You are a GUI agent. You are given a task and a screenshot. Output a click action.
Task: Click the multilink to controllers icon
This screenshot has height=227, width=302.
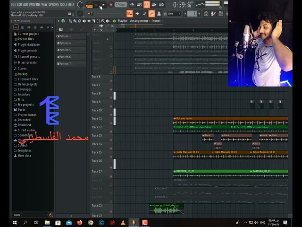pyautogui.click(x=159, y=14)
